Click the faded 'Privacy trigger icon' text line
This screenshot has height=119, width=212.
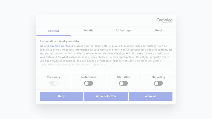73,65
